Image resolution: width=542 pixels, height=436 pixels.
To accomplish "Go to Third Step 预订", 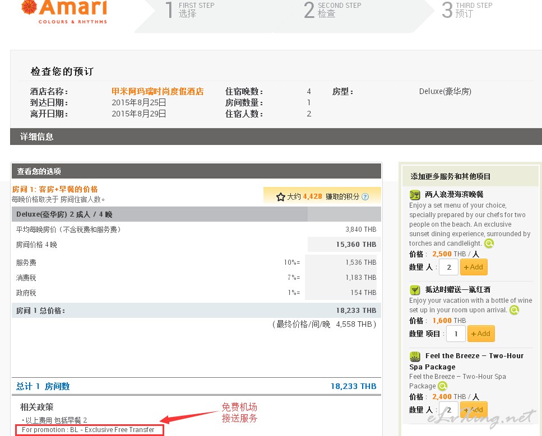I will pyautogui.click(x=467, y=10).
